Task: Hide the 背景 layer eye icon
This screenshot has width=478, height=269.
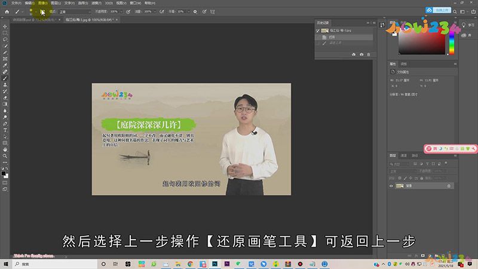Action: tap(391, 186)
